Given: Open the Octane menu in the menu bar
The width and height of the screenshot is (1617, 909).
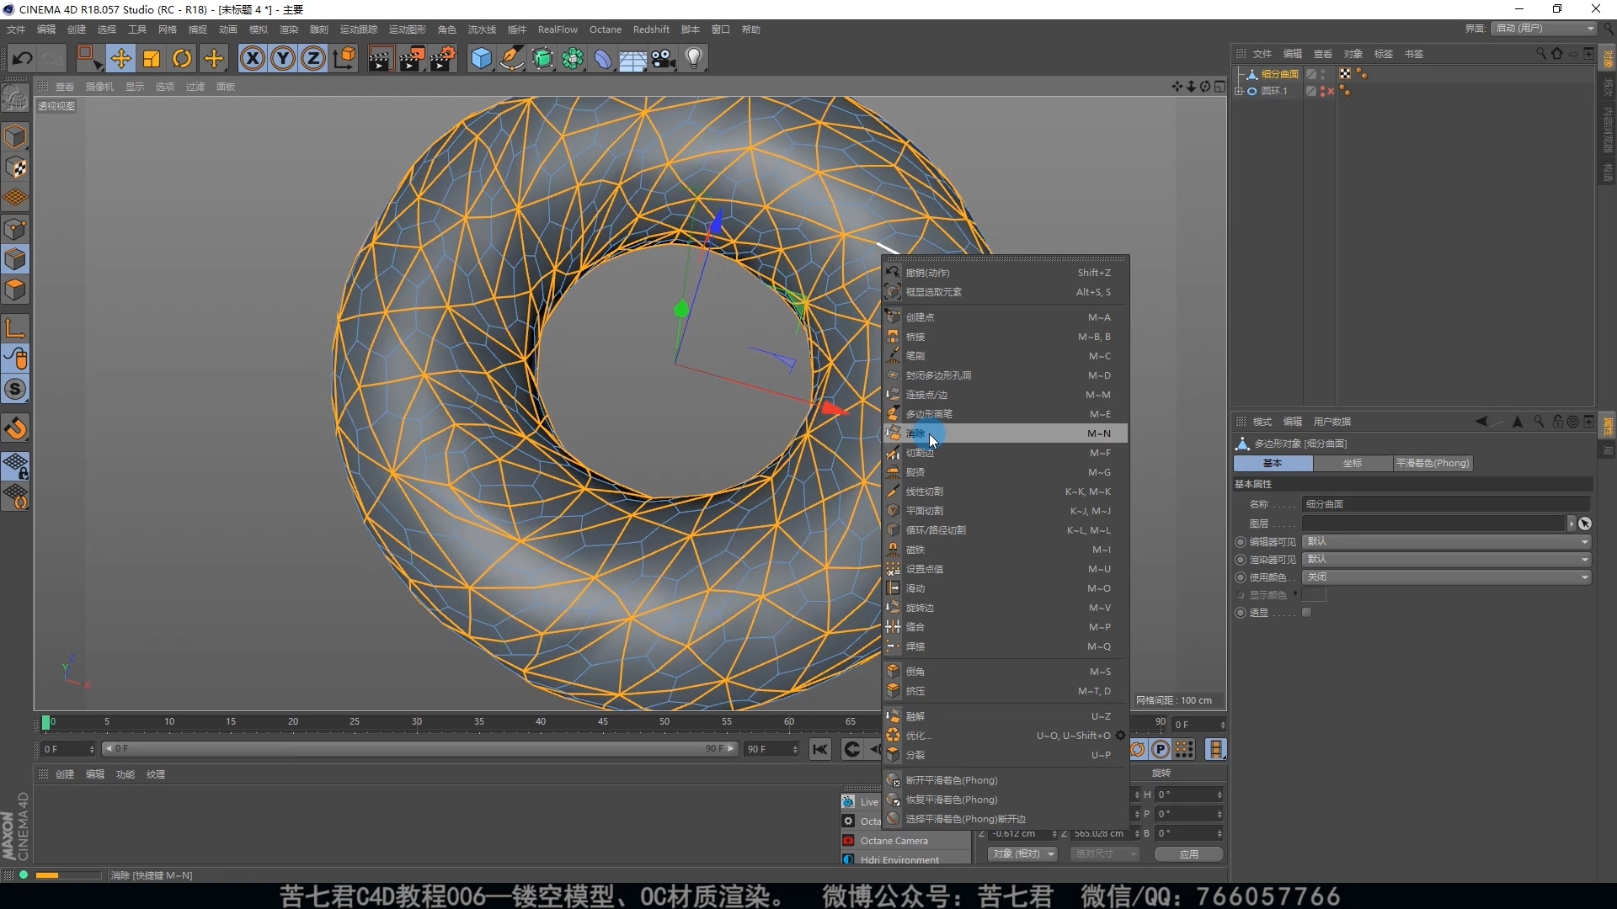Looking at the screenshot, I should click(x=605, y=29).
